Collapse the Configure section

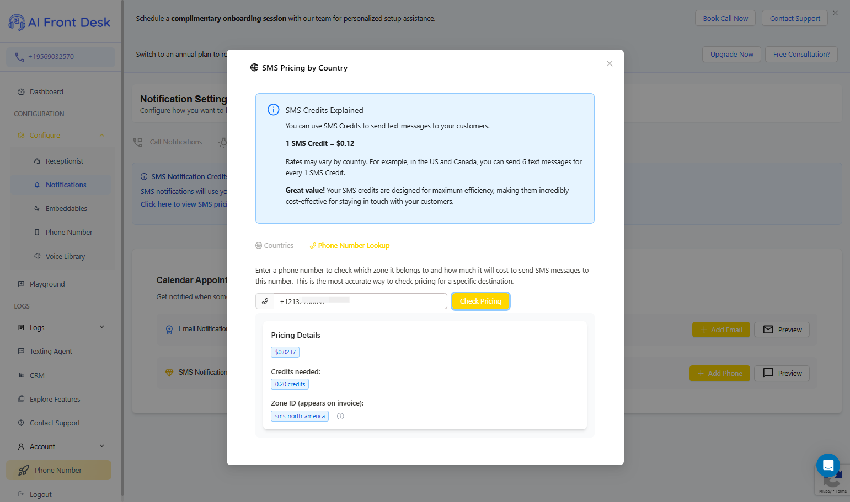pyautogui.click(x=102, y=135)
